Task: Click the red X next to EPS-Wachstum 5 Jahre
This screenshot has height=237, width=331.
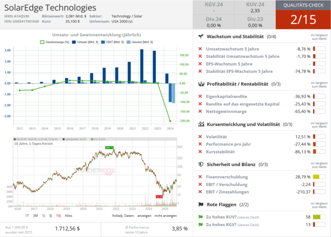Action: pyautogui.click(x=200, y=64)
